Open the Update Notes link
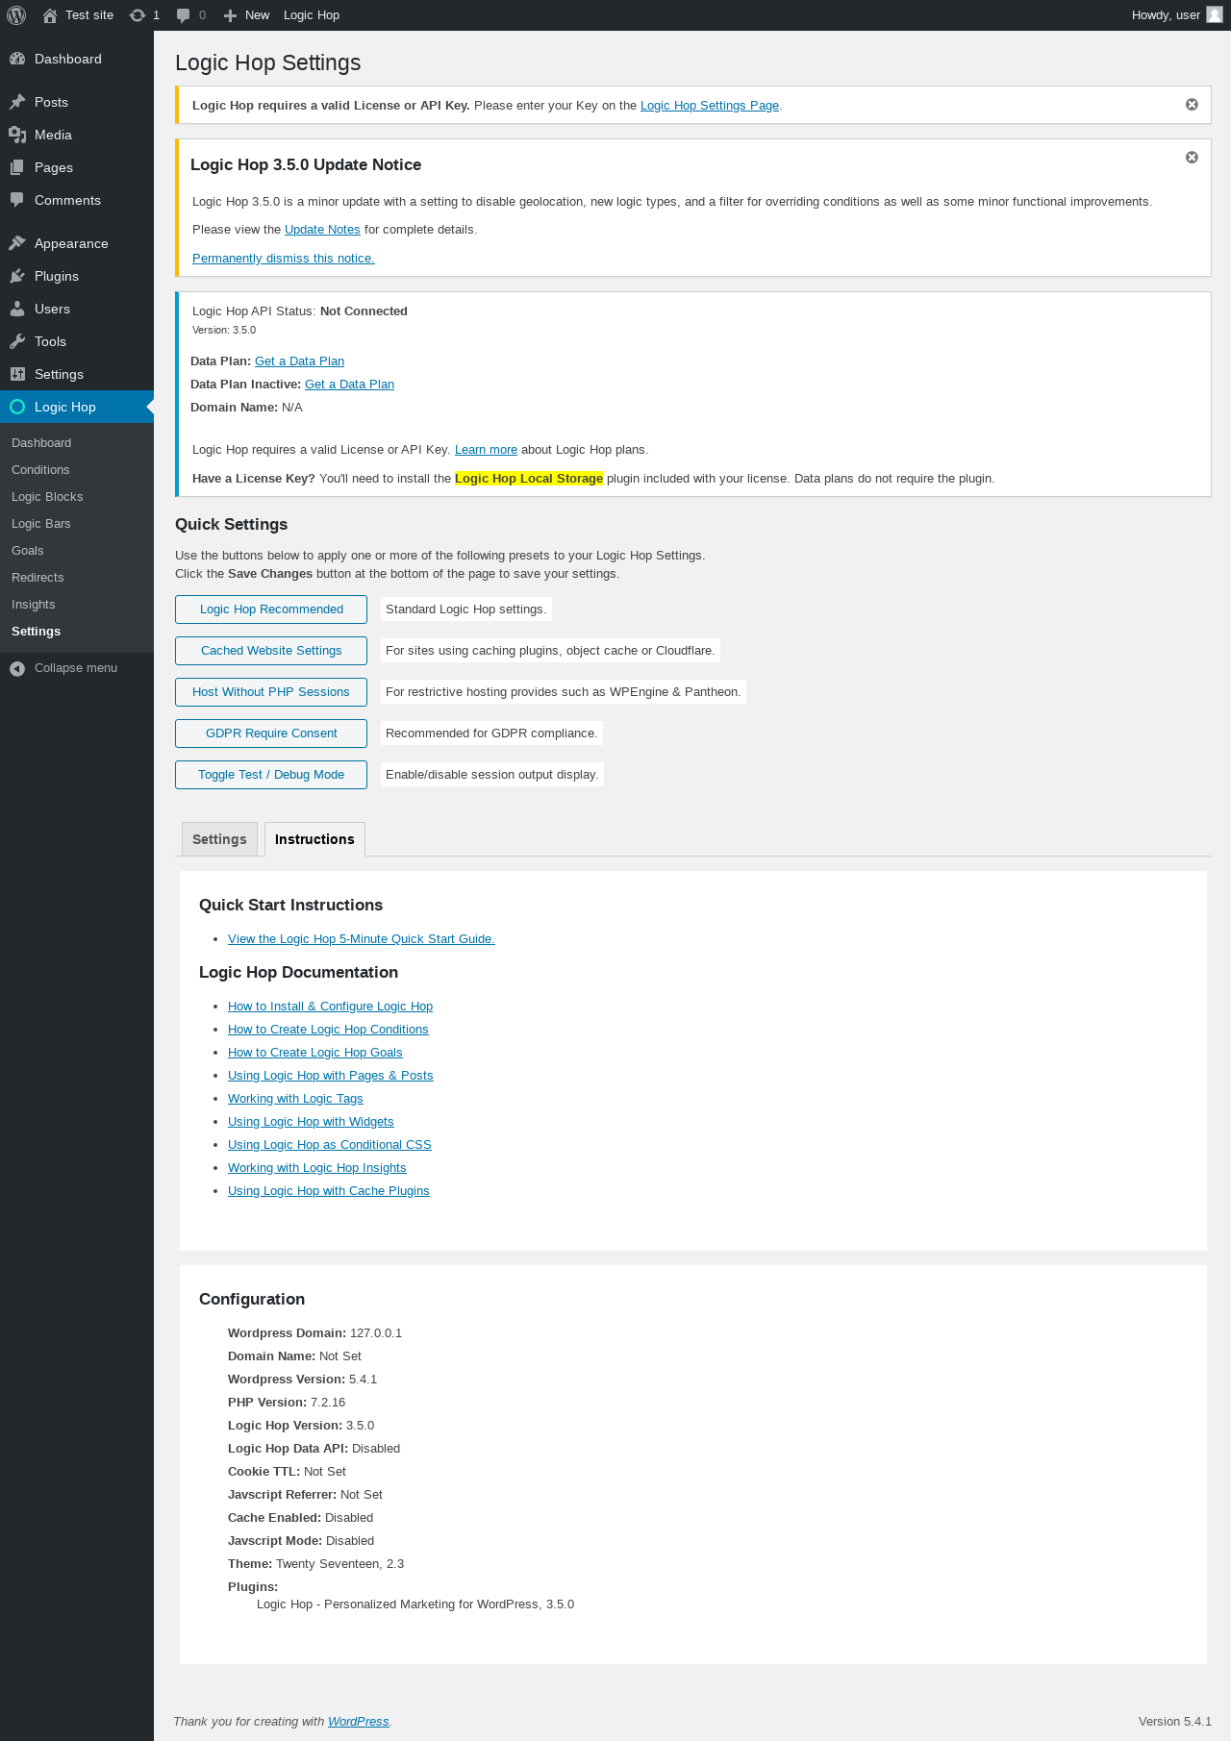Screen dimensions: 1231x1741 coord(322,230)
